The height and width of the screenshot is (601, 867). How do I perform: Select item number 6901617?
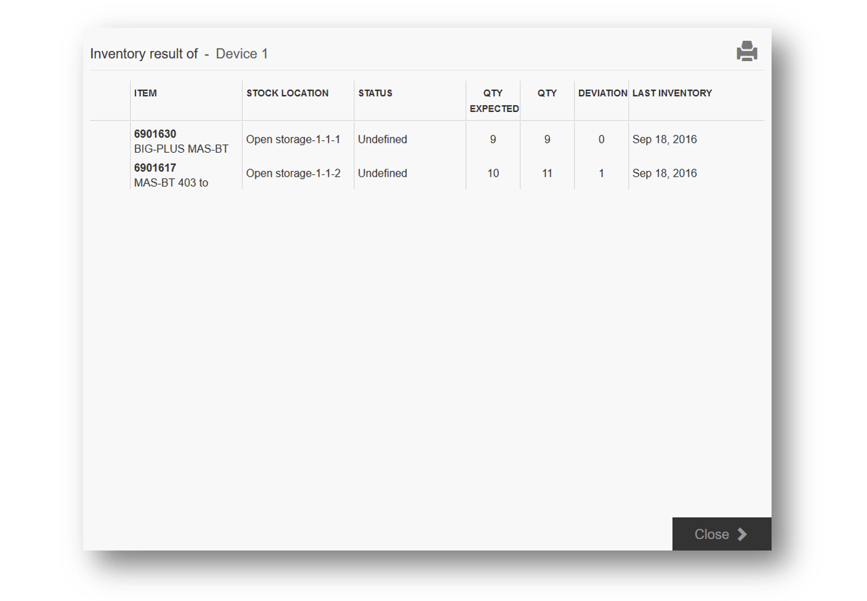point(155,168)
